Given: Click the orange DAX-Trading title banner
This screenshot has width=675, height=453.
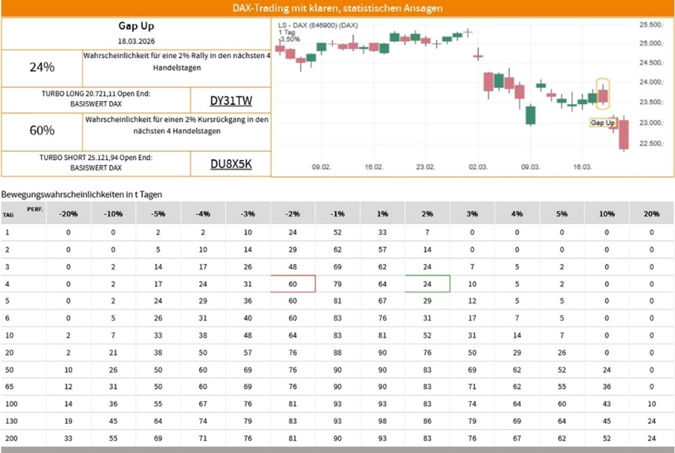Looking at the screenshot, I should (337, 8).
